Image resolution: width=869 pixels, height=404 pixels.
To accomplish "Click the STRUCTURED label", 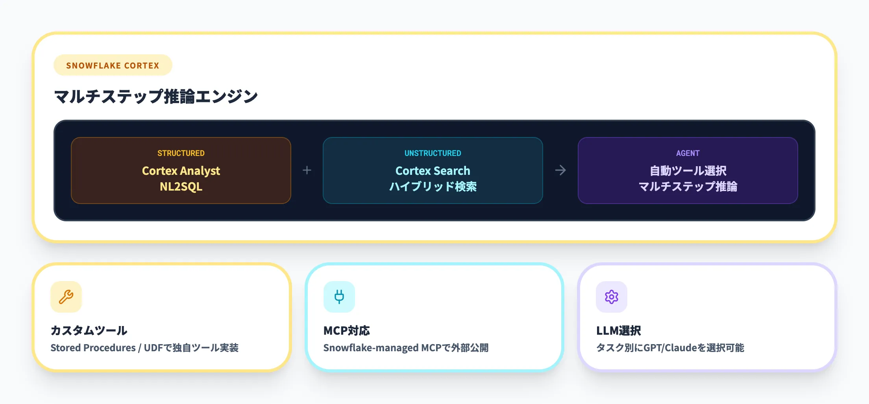I will click(x=181, y=153).
